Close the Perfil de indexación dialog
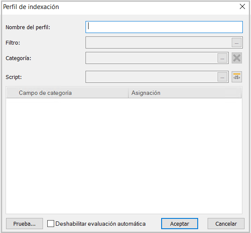251x233 pixels. (242, 7)
